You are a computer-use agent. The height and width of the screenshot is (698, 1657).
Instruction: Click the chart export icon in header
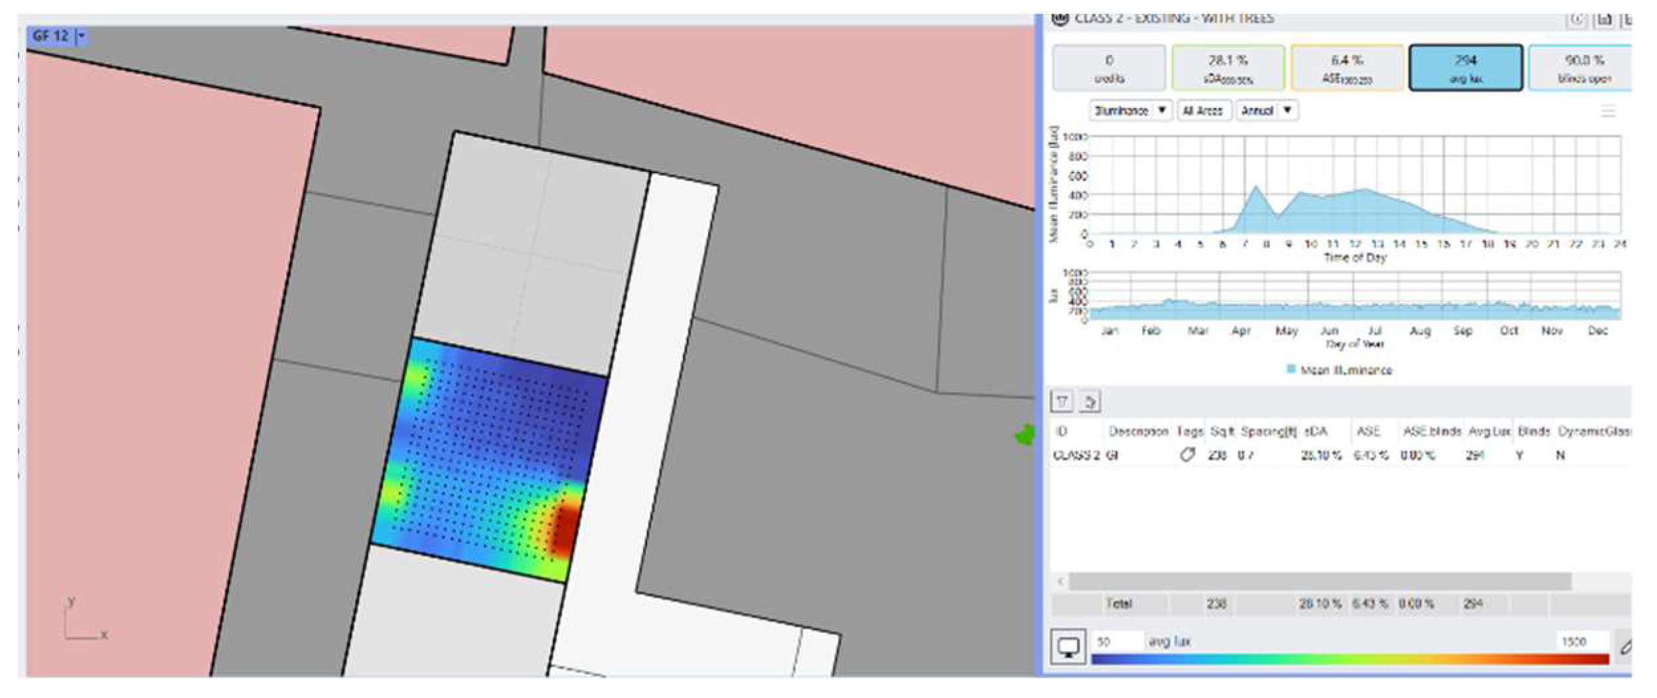pyautogui.click(x=1604, y=20)
